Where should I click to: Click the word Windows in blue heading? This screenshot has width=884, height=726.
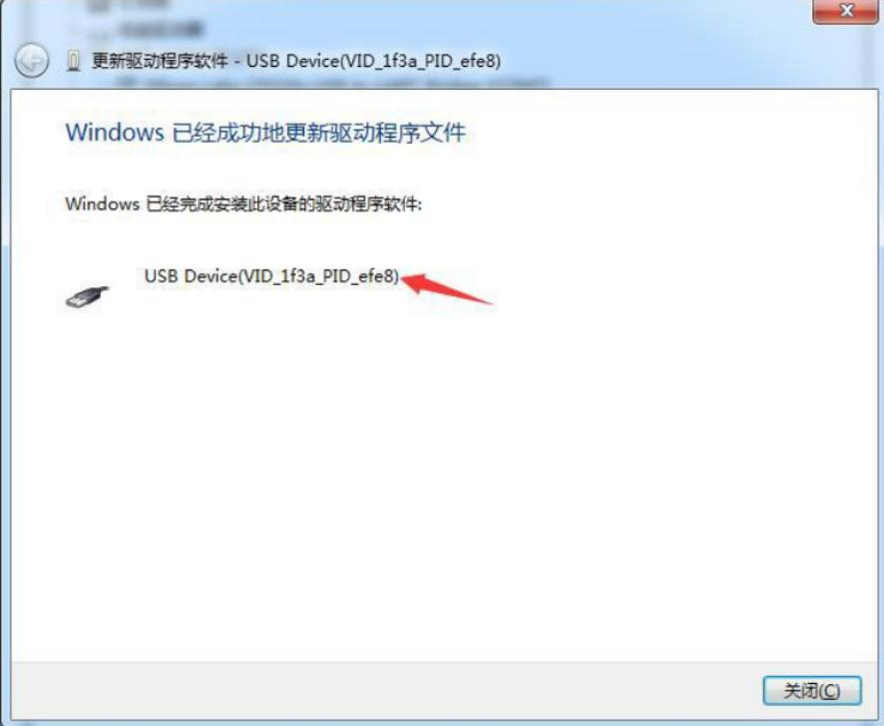point(115,133)
